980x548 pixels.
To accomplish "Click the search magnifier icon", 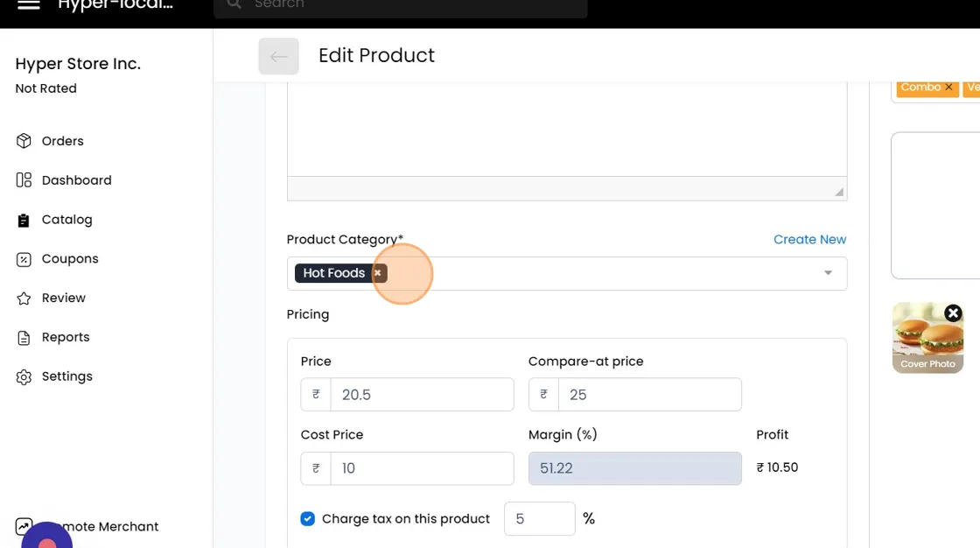I will (x=234, y=4).
